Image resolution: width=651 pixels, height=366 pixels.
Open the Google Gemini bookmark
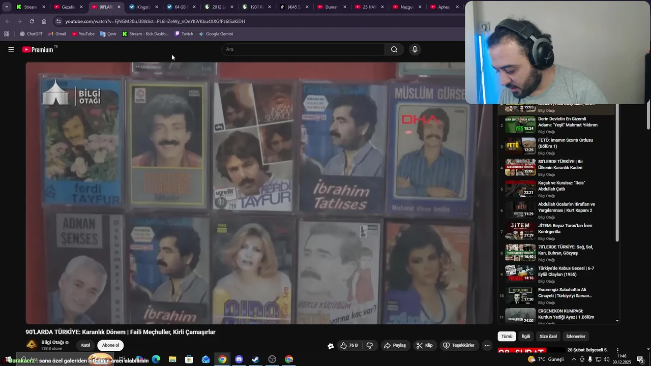point(216,34)
